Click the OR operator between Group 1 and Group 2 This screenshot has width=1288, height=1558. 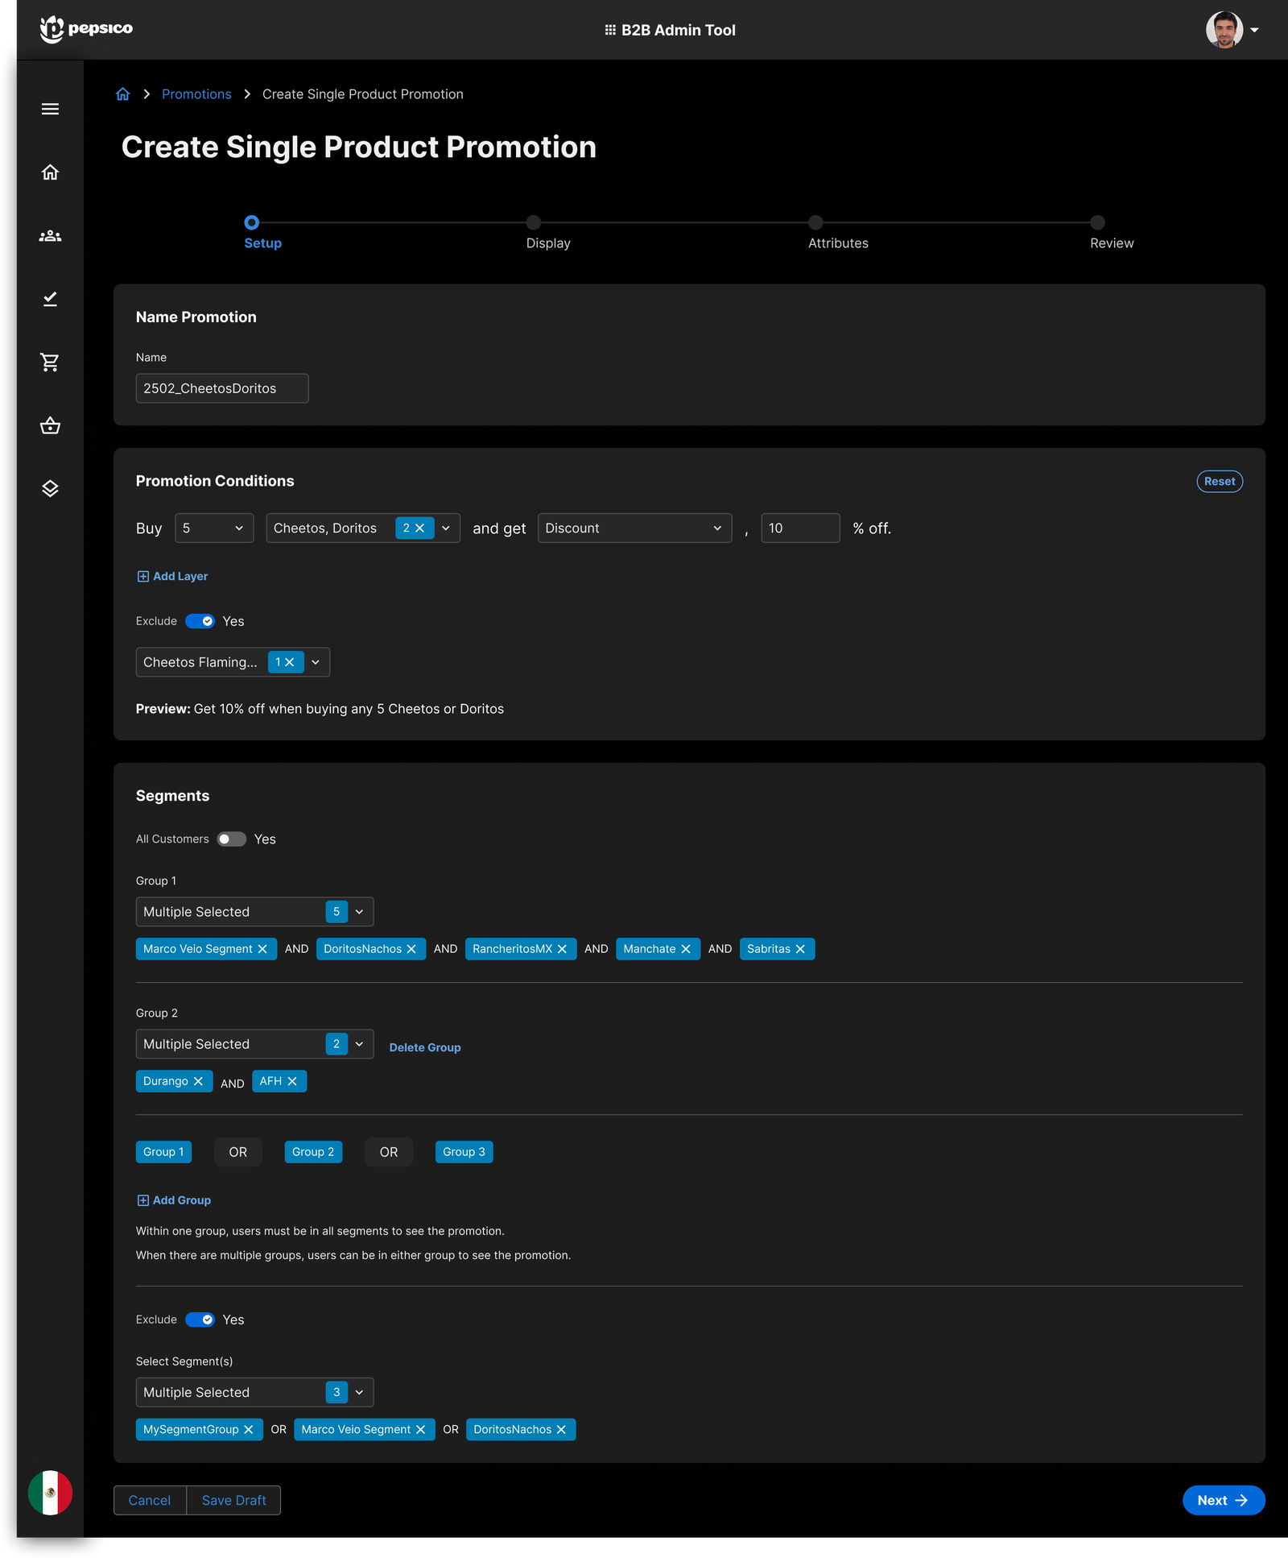point(238,1152)
